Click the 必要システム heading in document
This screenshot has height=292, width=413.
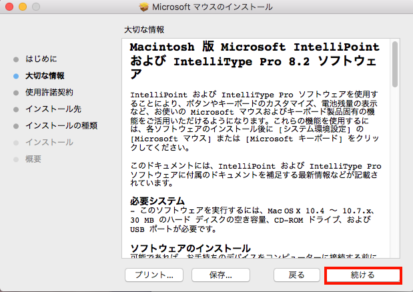click(157, 201)
